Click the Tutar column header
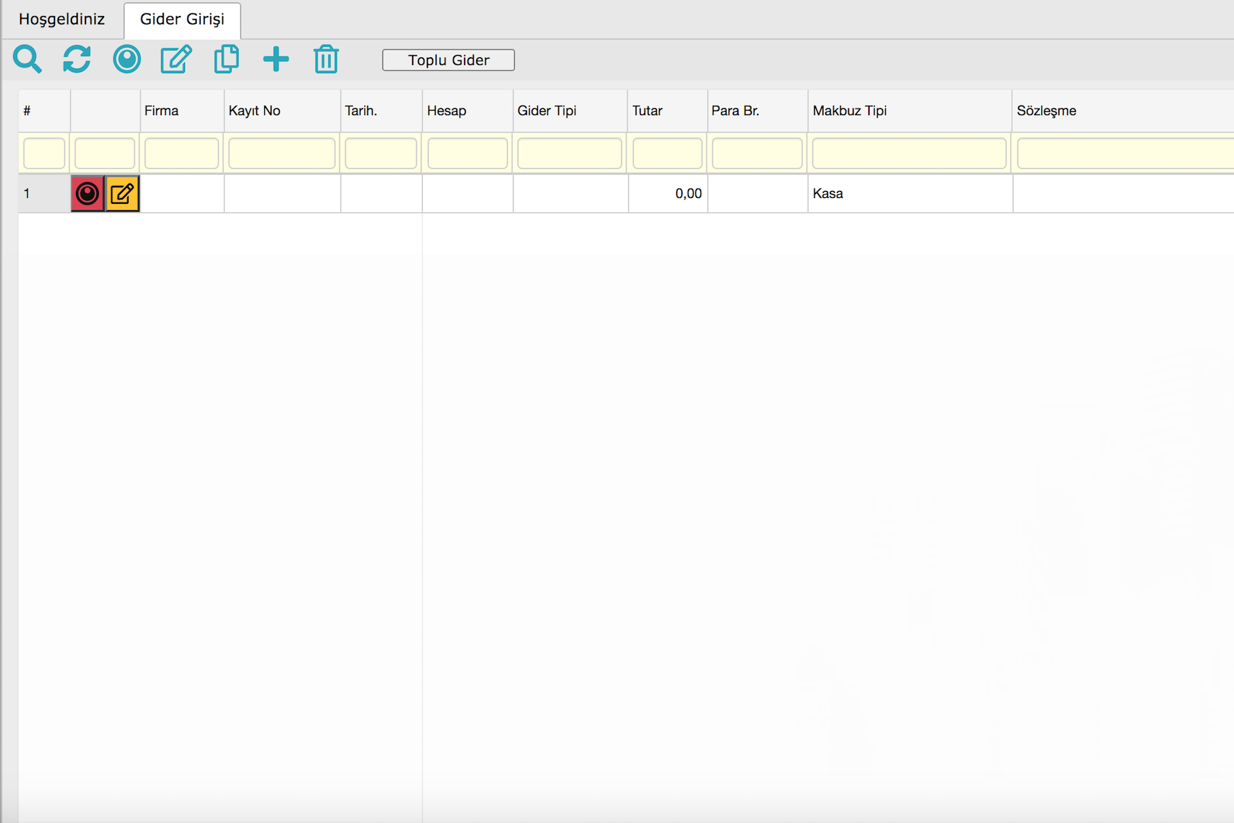 (647, 111)
